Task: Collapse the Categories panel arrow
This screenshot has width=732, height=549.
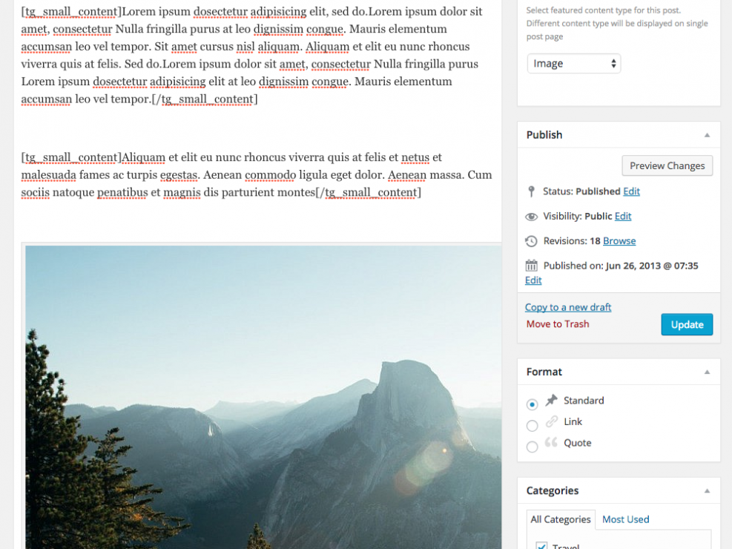Action: pyautogui.click(x=707, y=490)
